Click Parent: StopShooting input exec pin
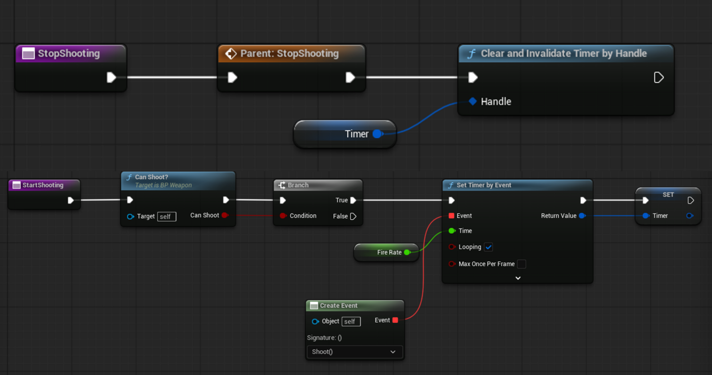This screenshot has height=375, width=712. (x=232, y=77)
